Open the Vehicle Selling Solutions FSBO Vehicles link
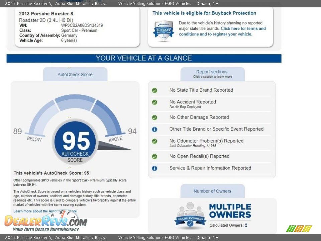Image resolution: width=321 pixels, height=241 pixels. (x=169, y=3)
